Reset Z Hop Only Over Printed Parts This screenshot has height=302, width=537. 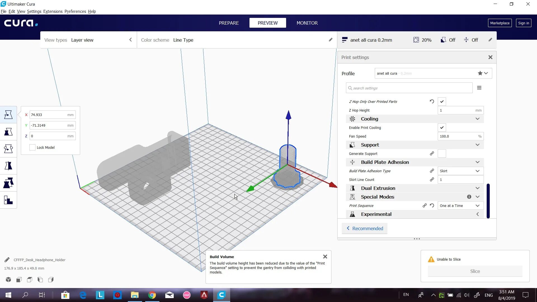click(432, 102)
